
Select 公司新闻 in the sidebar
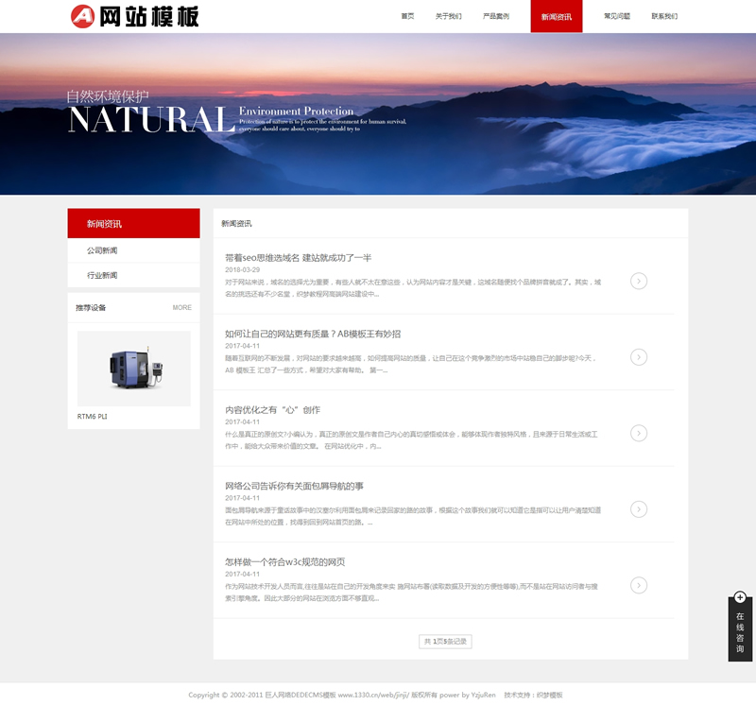tap(102, 250)
